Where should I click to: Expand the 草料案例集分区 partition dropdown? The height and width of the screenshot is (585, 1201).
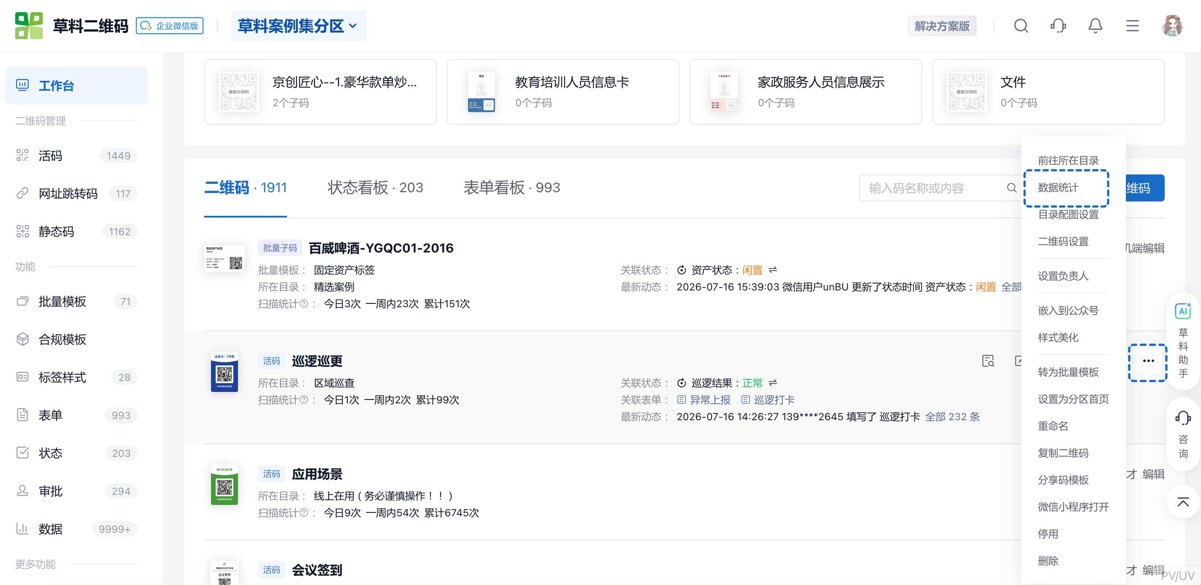298,26
